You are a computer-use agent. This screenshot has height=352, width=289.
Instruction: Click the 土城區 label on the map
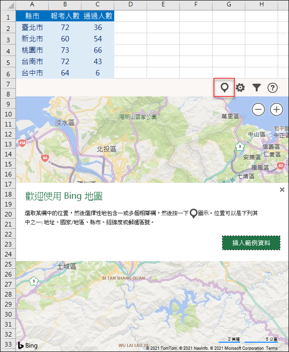coord(66,267)
